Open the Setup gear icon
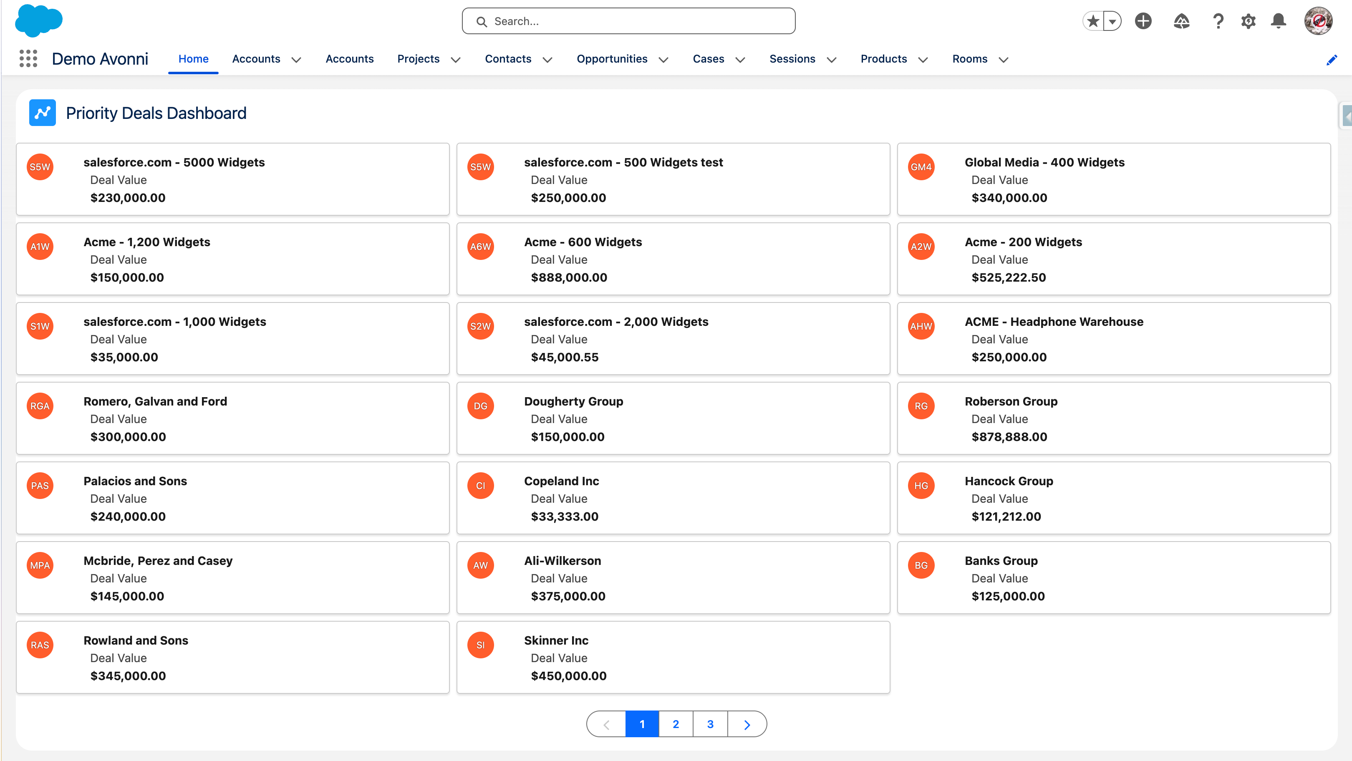 point(1248,21)
